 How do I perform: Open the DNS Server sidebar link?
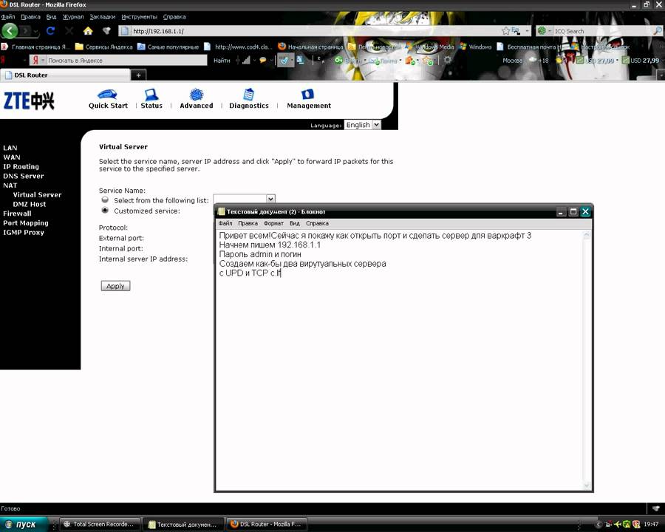click(x=24, y=176)
